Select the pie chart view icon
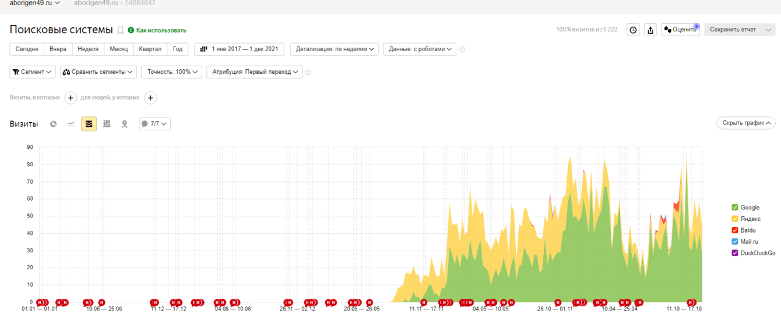The width and height of the screenshot is (781, 328). click(x=54, y=124)
